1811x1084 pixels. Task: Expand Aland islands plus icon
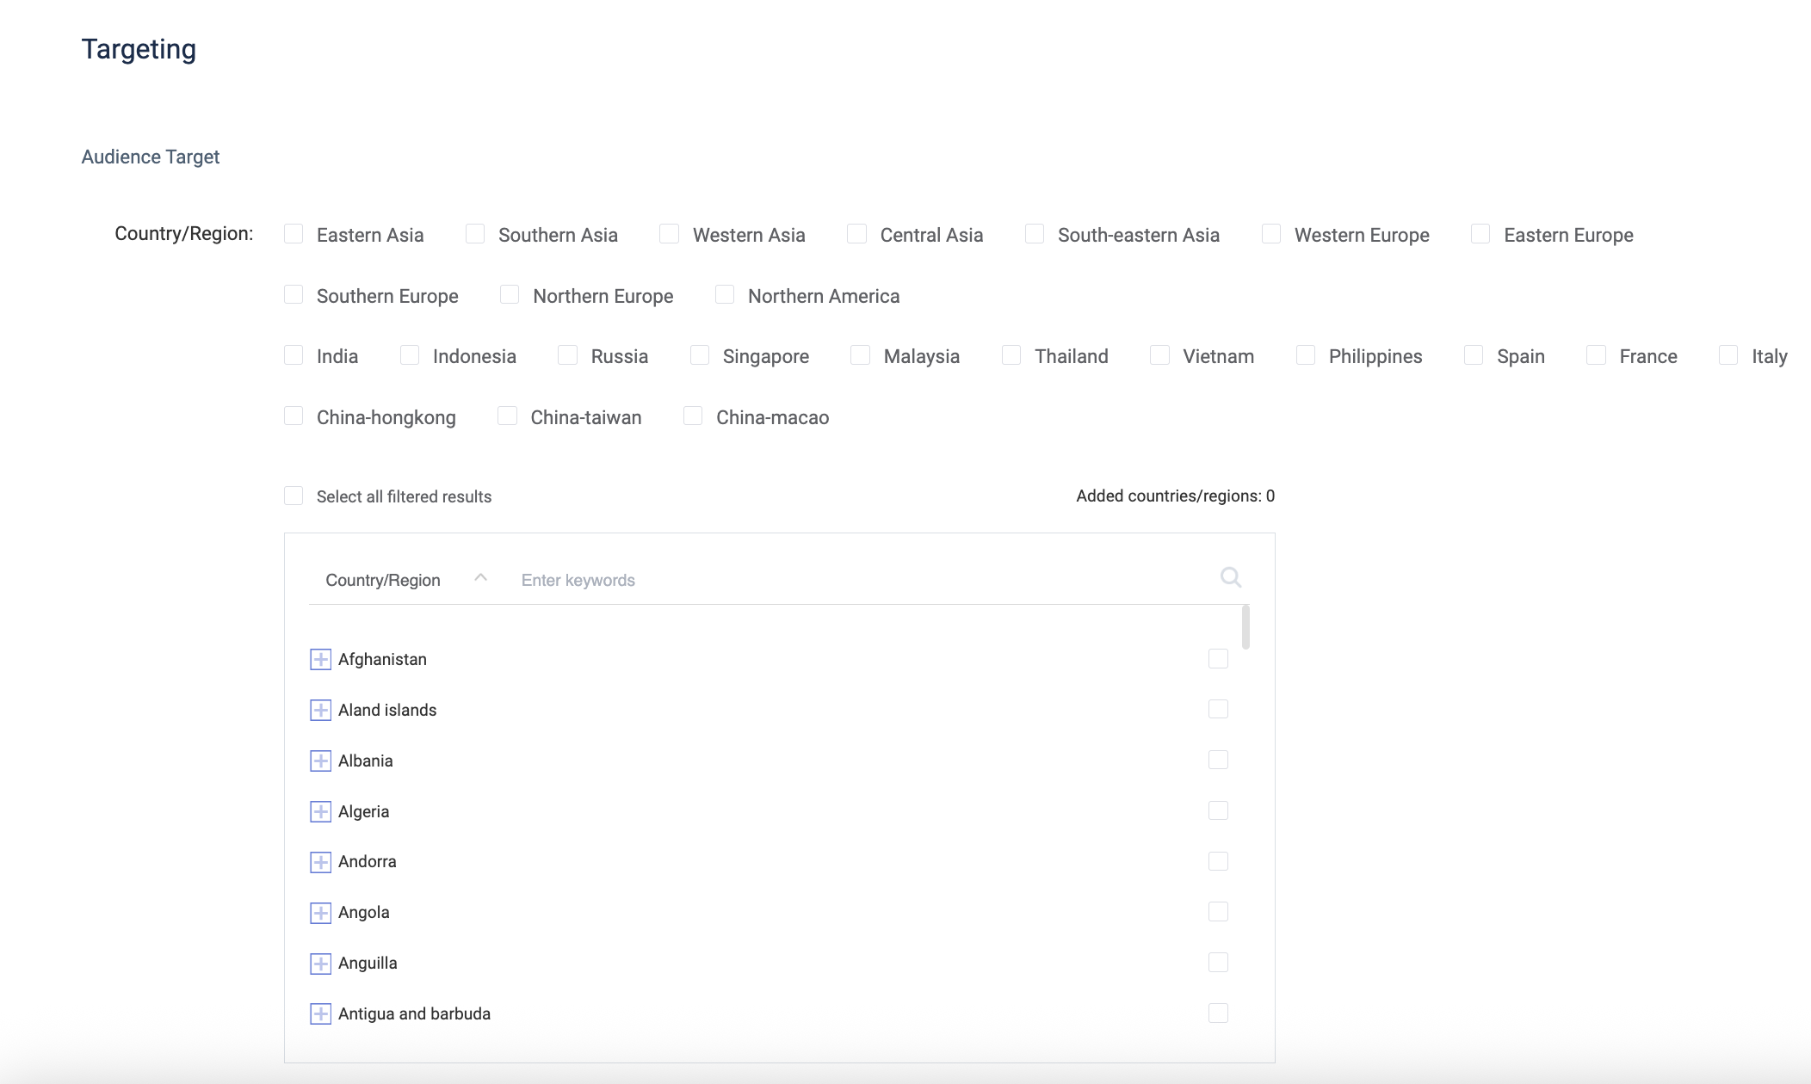tap(320, 711)
